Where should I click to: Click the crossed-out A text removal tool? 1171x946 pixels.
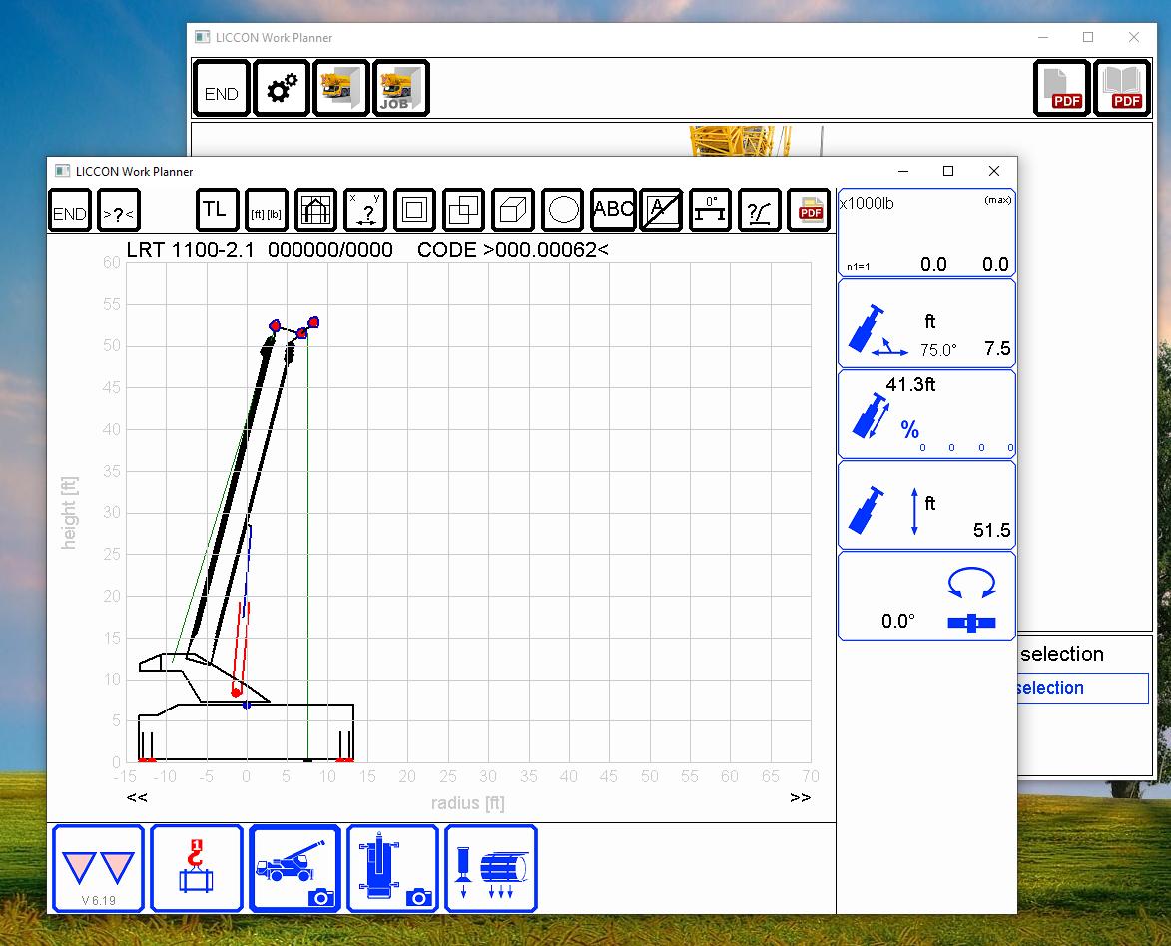click(x=661, y=210)
